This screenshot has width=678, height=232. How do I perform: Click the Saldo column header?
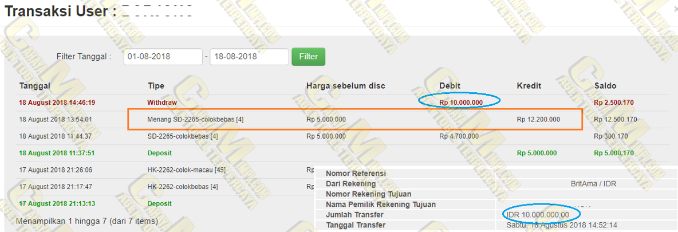[x=605, y=86]
